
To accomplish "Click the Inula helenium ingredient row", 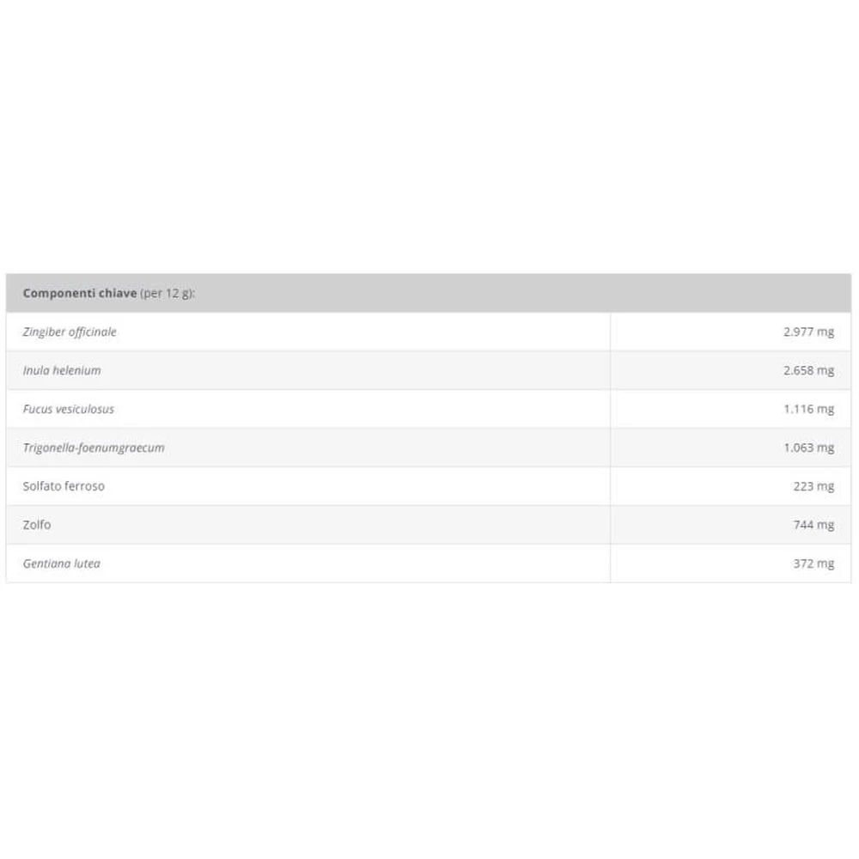I will click(429, 370).
